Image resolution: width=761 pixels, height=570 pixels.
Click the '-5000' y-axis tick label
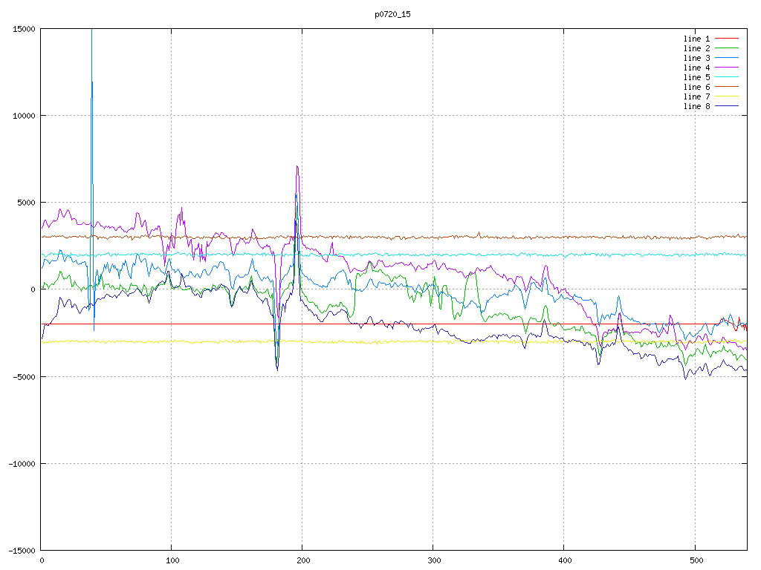pos(23,376)
